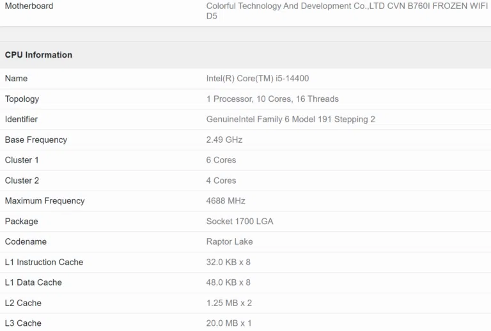Select the 2.49 GHz value
Screen dimensions: 491x331
[x=224, y=140]
